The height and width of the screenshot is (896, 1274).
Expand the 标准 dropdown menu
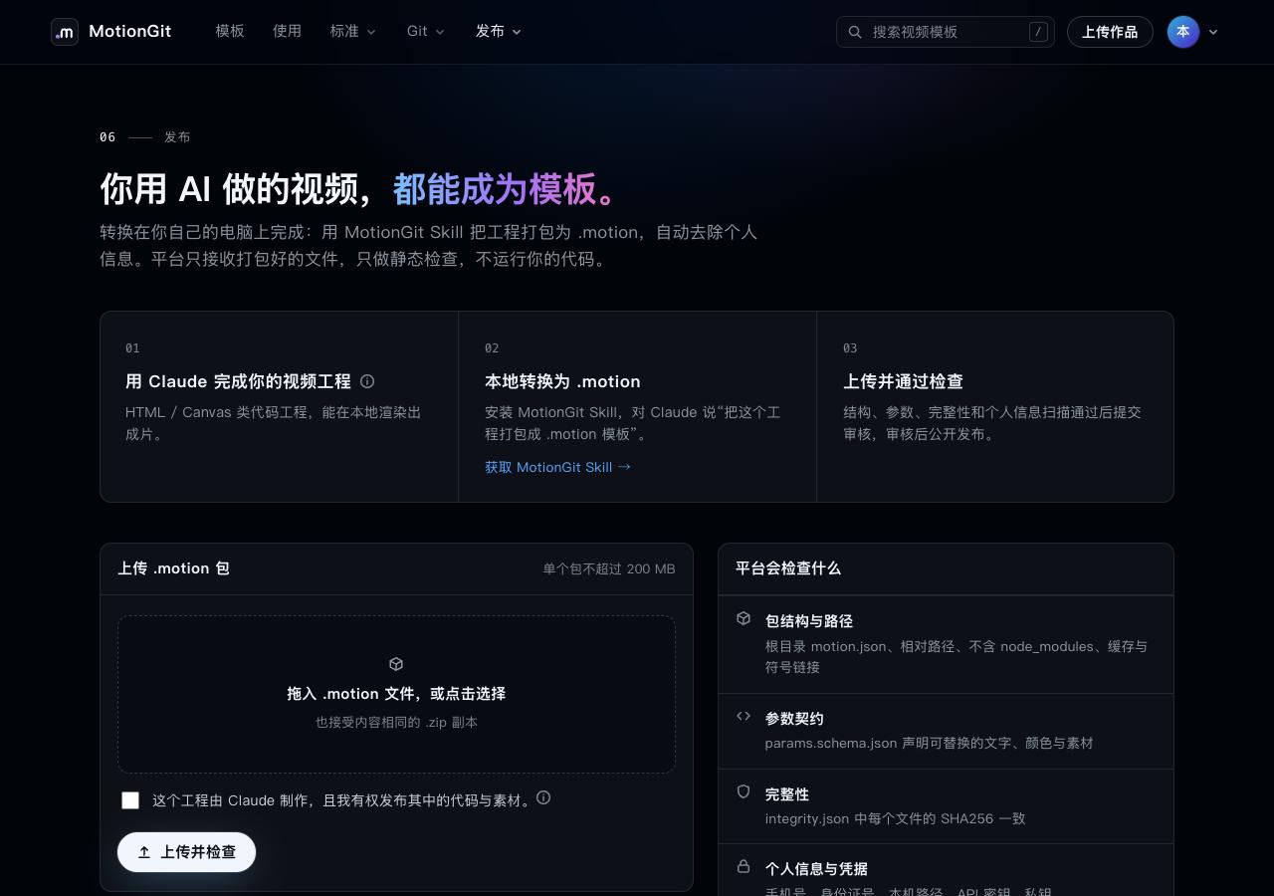pyautogui.click(x=353, y=32)
